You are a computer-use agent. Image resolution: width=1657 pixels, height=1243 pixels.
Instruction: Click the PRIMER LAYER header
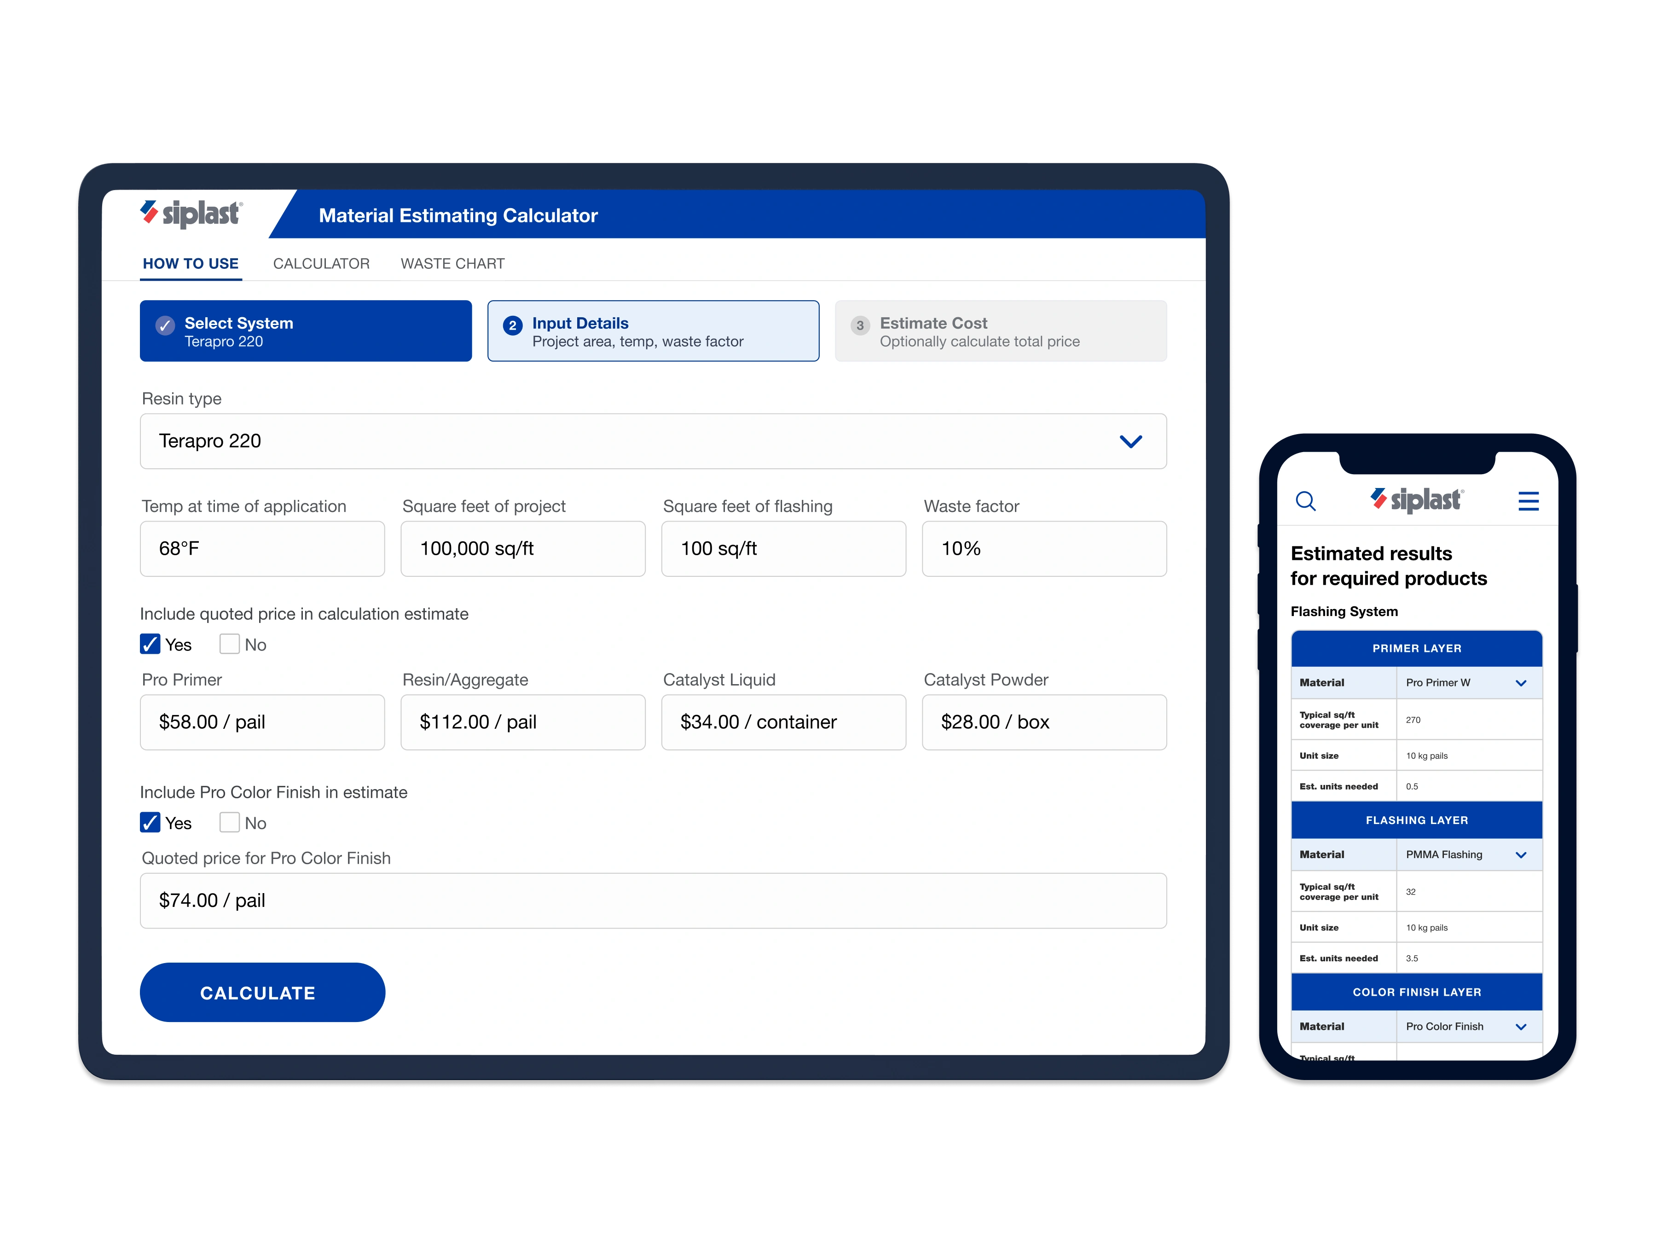click(1417, 648)
